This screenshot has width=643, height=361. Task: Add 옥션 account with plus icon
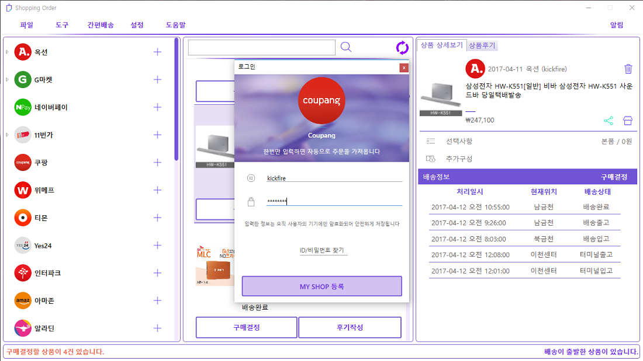pos(157,52)
